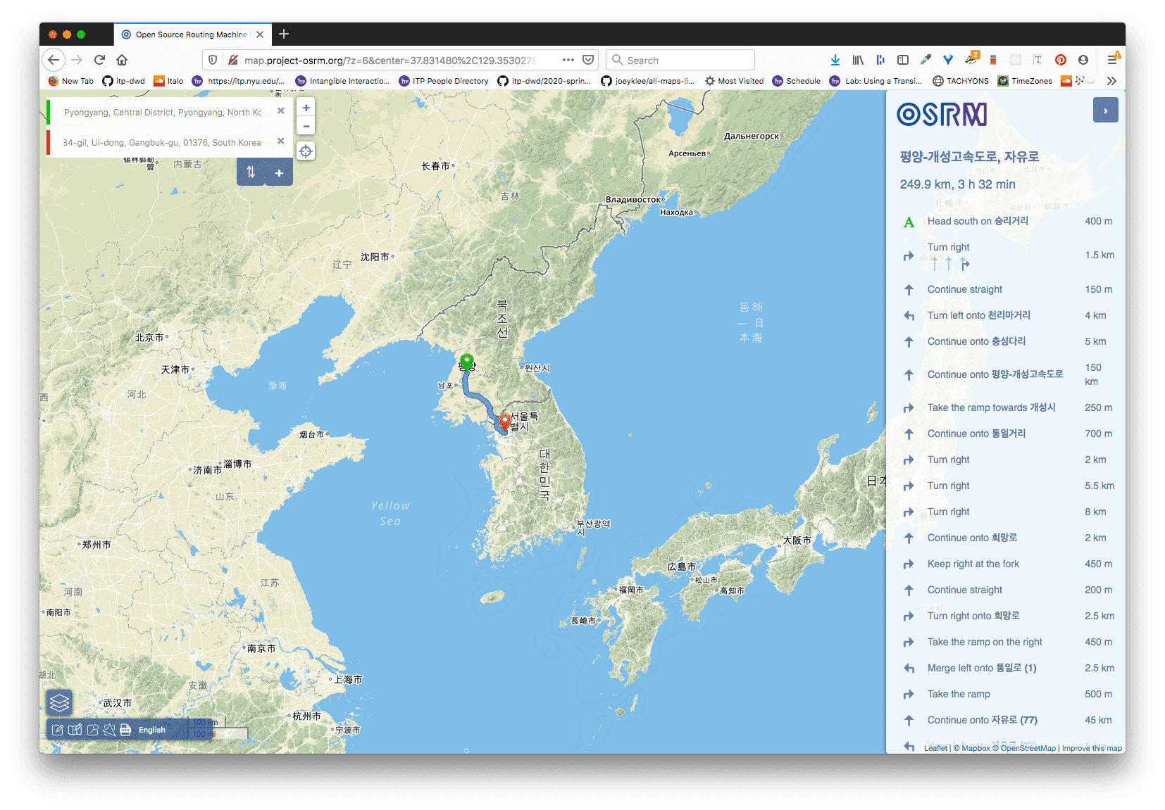Add a new waypoint with plus button

(x=279, y=172)
